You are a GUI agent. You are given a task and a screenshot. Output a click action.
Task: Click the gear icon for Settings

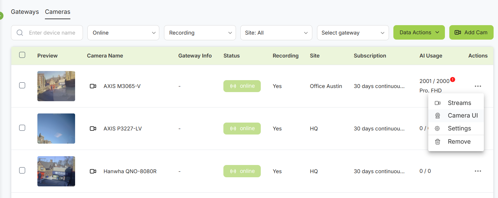[437, 129]
